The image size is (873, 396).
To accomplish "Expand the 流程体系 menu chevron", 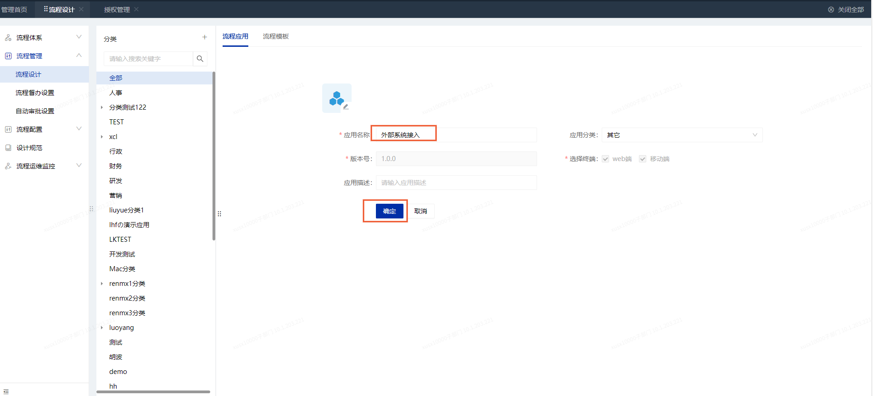I will [79, 37].
